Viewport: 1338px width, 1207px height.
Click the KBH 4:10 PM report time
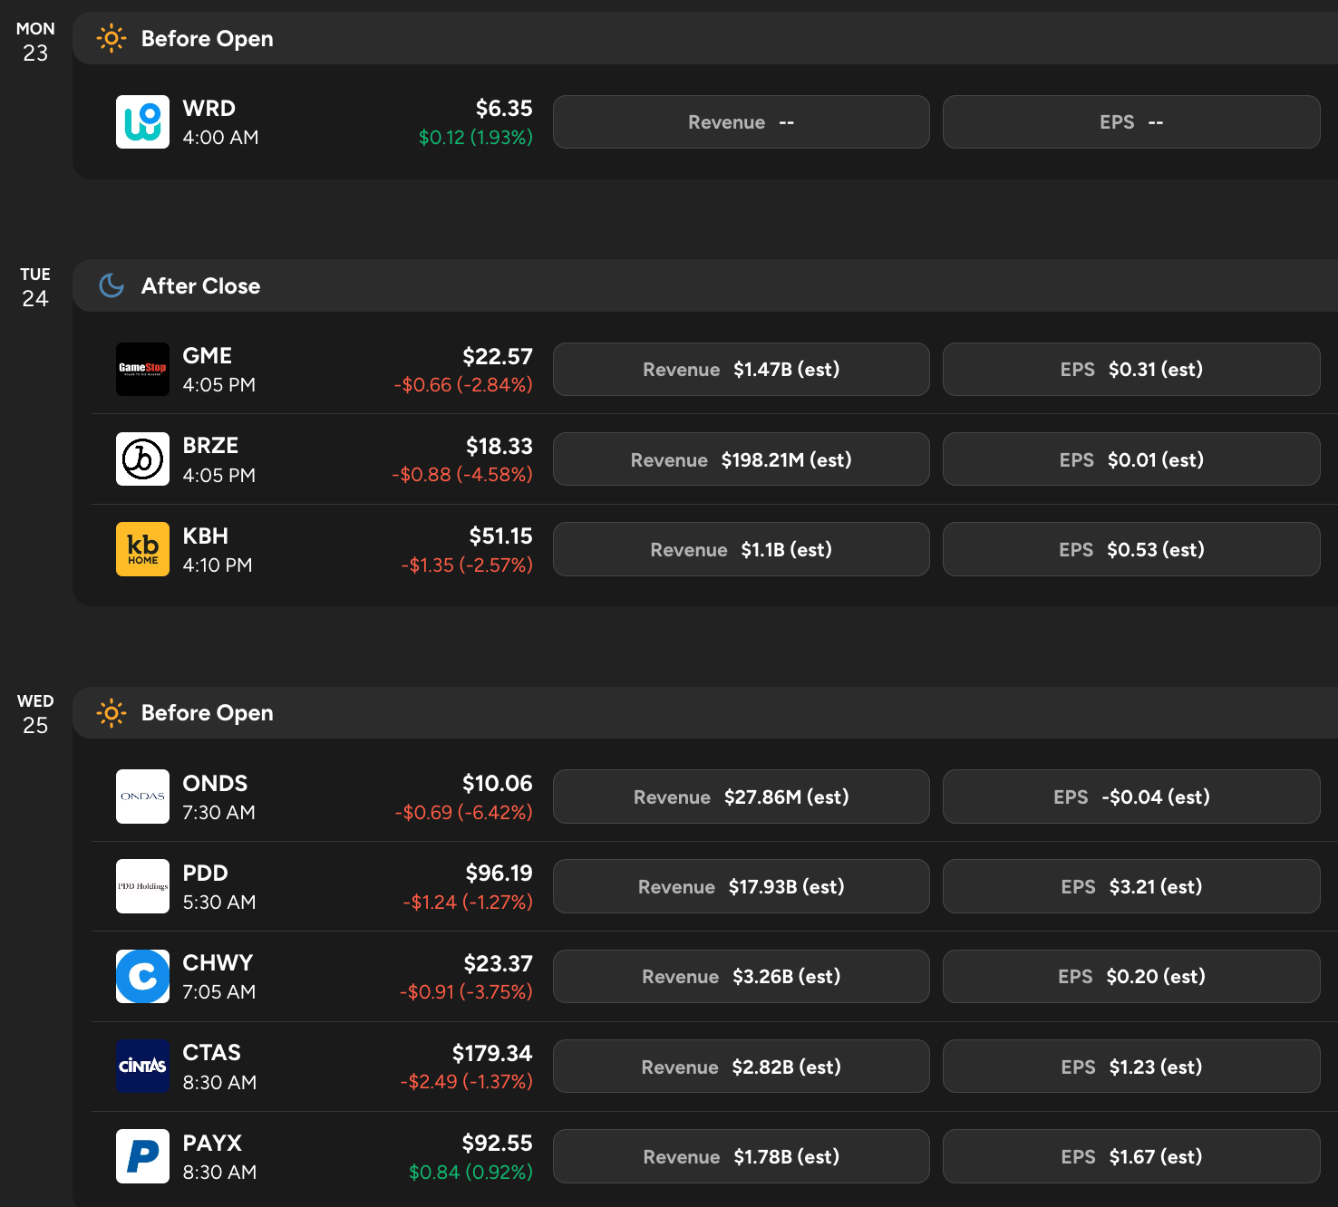click(218, 565)
